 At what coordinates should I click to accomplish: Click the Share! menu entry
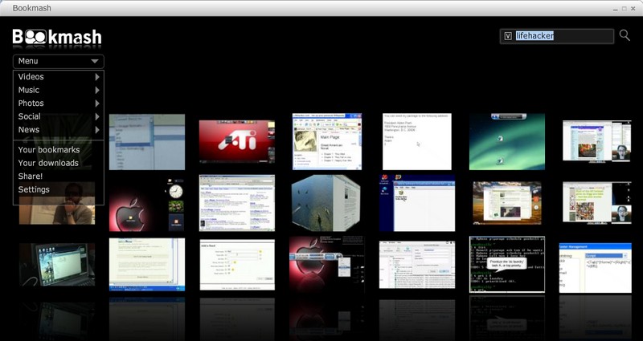click(x=31, y=176)
